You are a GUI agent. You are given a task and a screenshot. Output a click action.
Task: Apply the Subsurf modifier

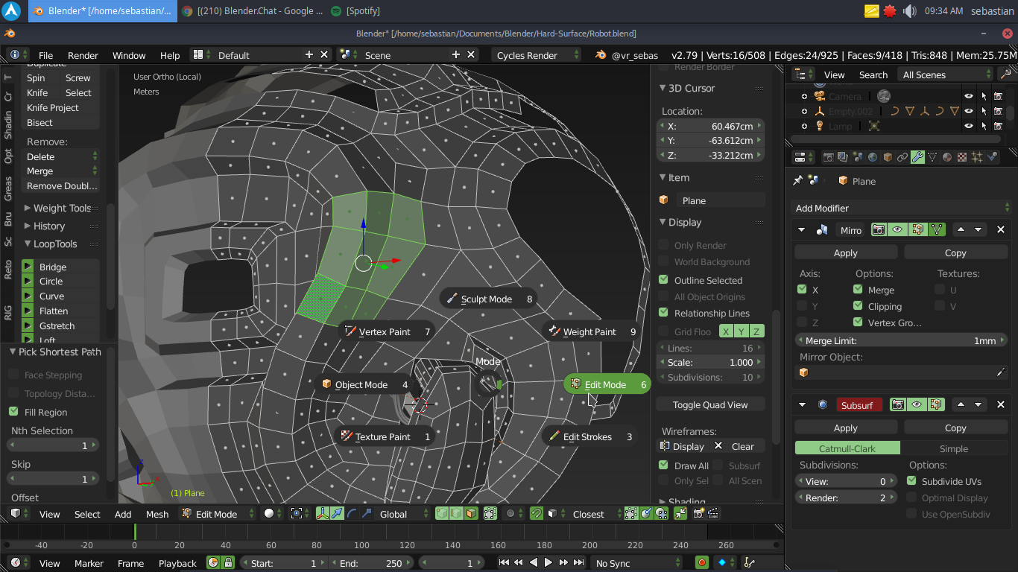(x=845, y=428)
